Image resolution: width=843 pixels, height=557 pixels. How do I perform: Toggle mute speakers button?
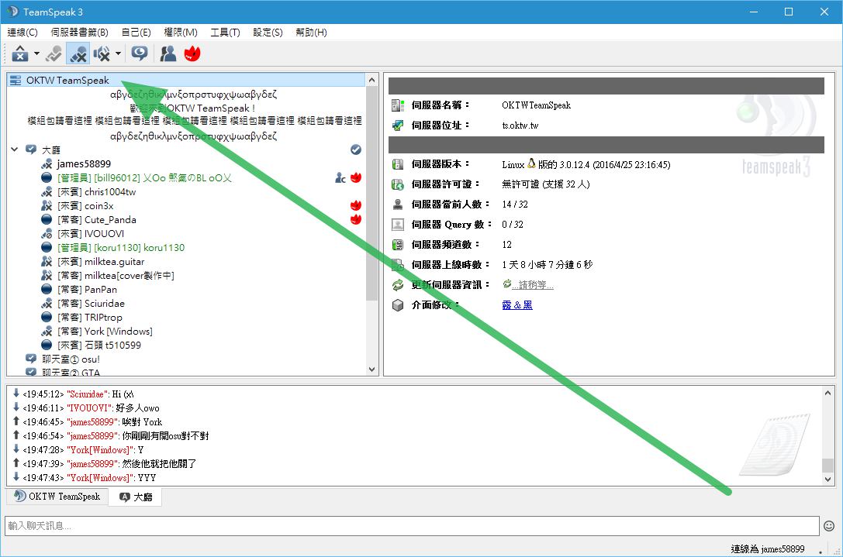(102, 53)
